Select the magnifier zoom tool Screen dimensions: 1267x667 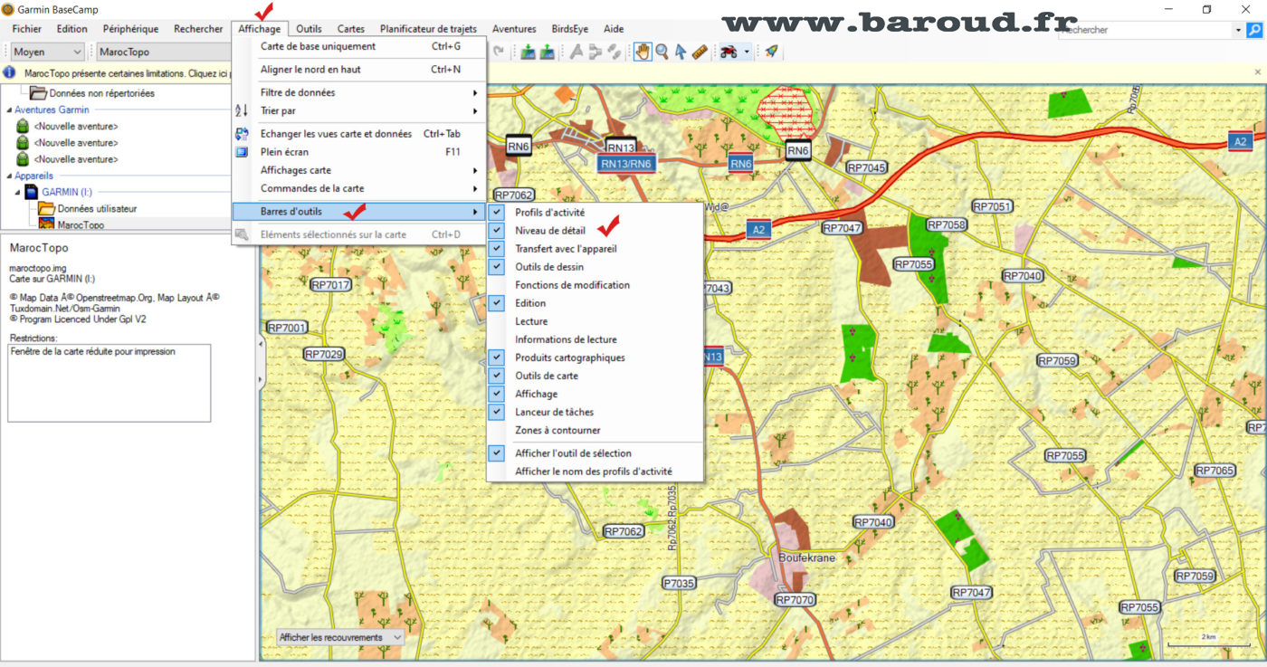(x=662, y=52)
